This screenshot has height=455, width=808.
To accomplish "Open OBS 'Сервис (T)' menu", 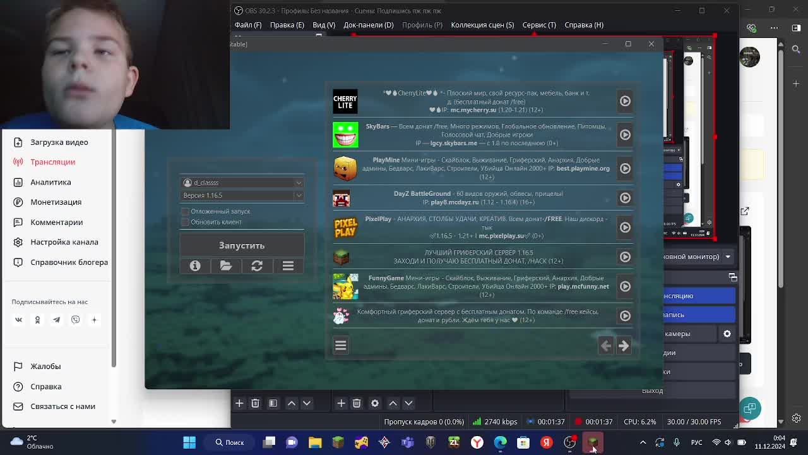I will pos(539,25).
